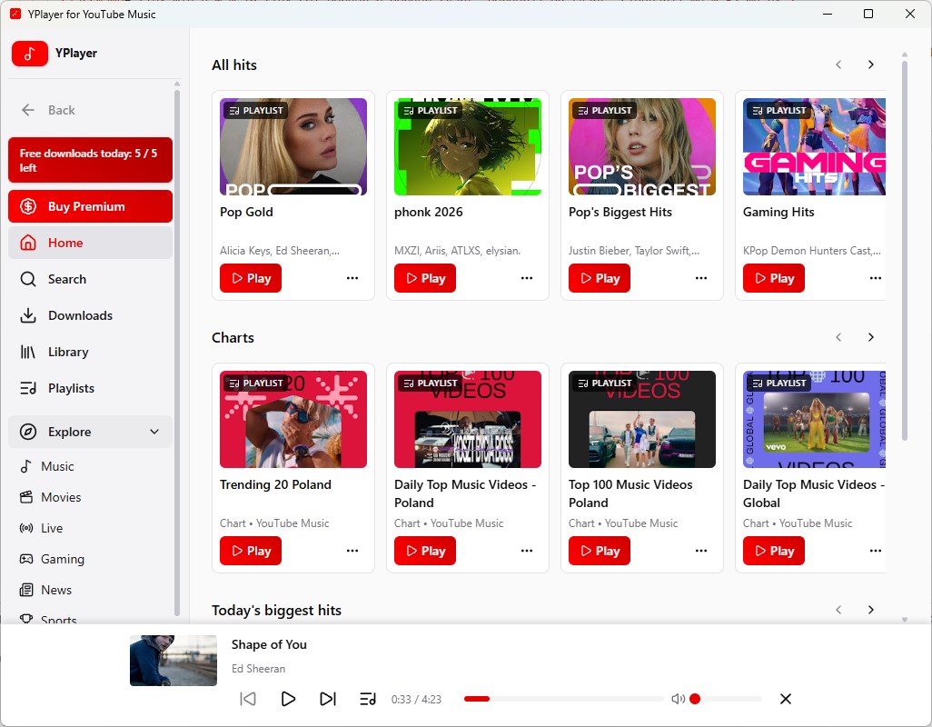932x727 pixels.
Task: Open Downloads from the sidebar
Action: pyautogui.click(x=90, y=315)
